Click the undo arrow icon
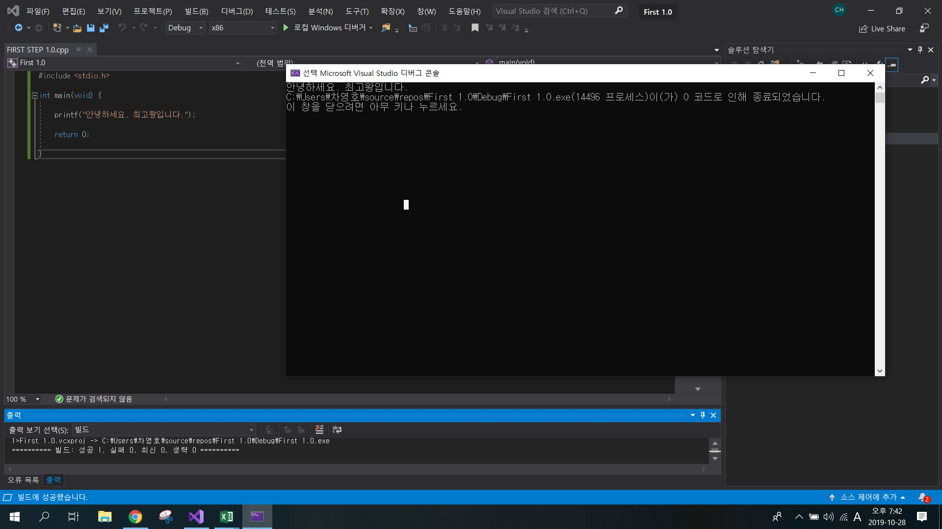The image size is (942, 529). (x=122, y=28)
